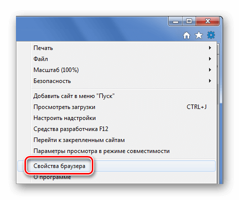Image resolution: width=239 pixels, height=200 pixels.
Task: Open Favorites via the star icon
Action: point(199,35)
